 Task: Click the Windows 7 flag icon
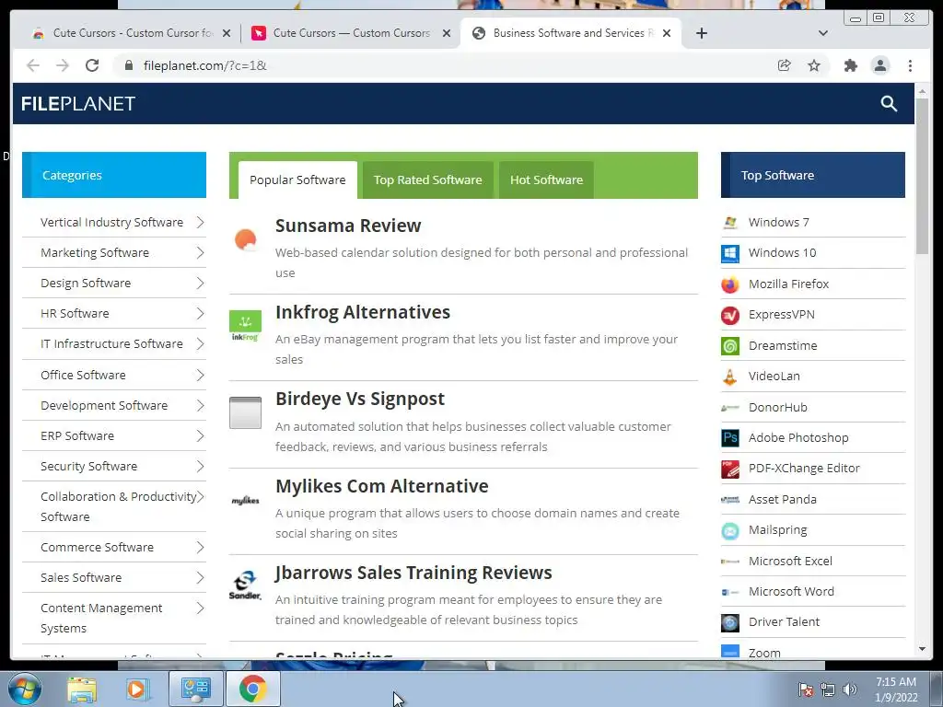(x=730, y=223)
